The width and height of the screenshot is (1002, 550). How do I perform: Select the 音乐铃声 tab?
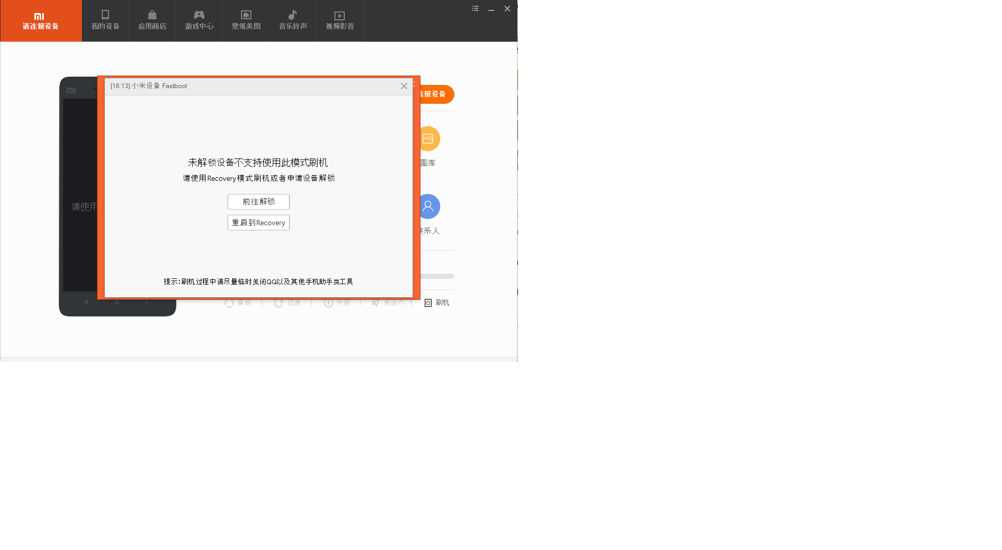click(x=293, y=21)
